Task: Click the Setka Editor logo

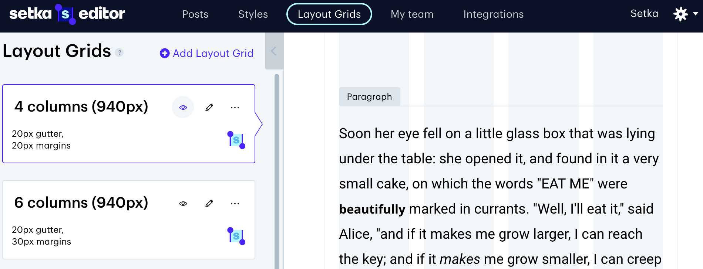Action: tap(67, 14)
